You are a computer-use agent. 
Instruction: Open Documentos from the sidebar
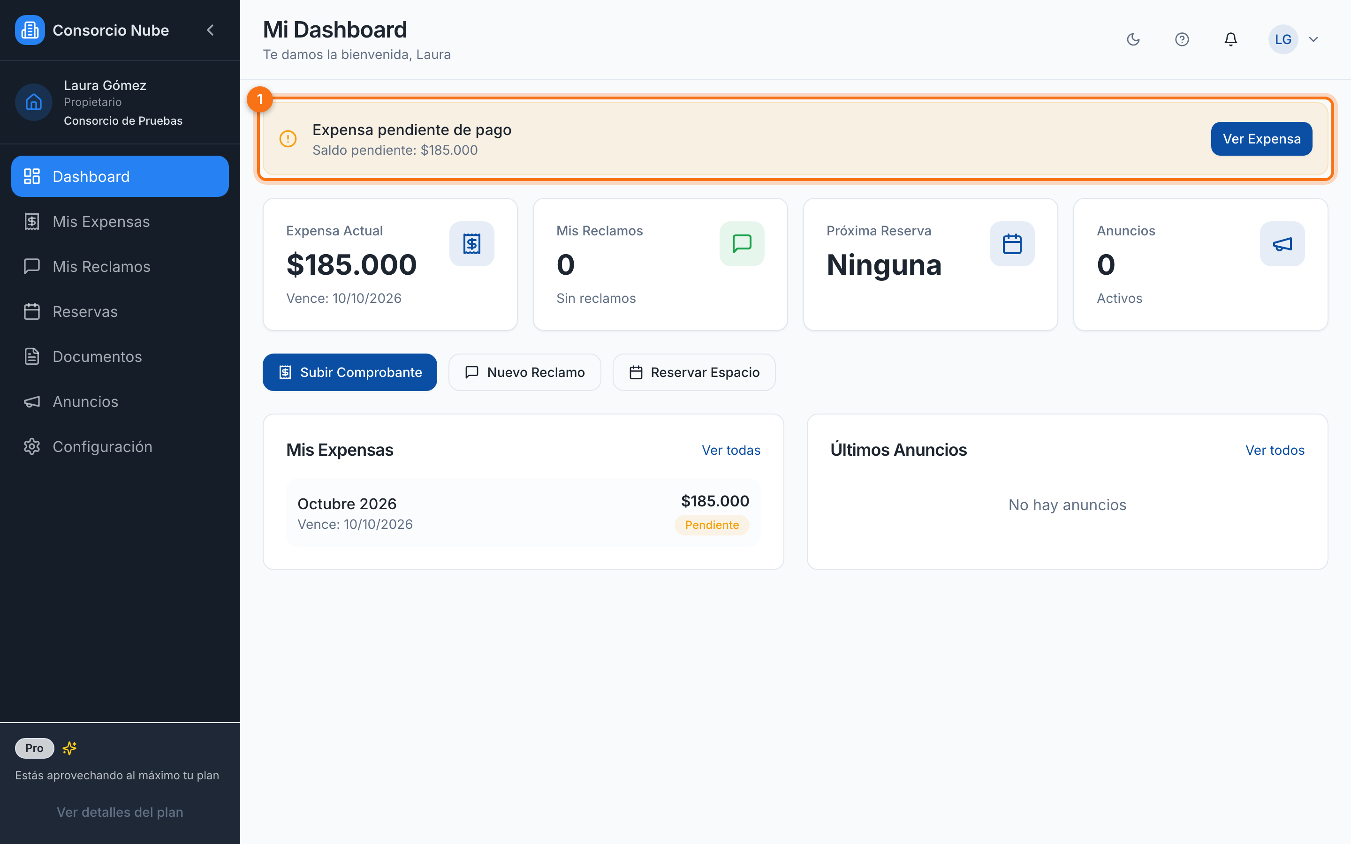120,356
